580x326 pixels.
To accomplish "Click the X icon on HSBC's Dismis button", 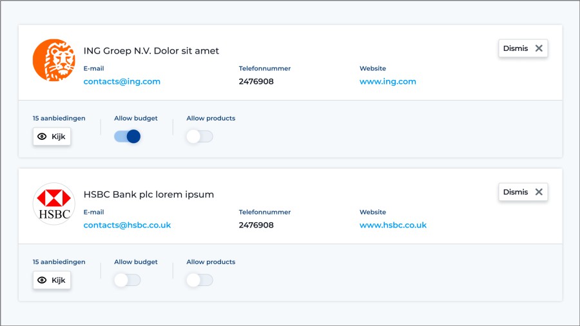I will coord(539,192).
